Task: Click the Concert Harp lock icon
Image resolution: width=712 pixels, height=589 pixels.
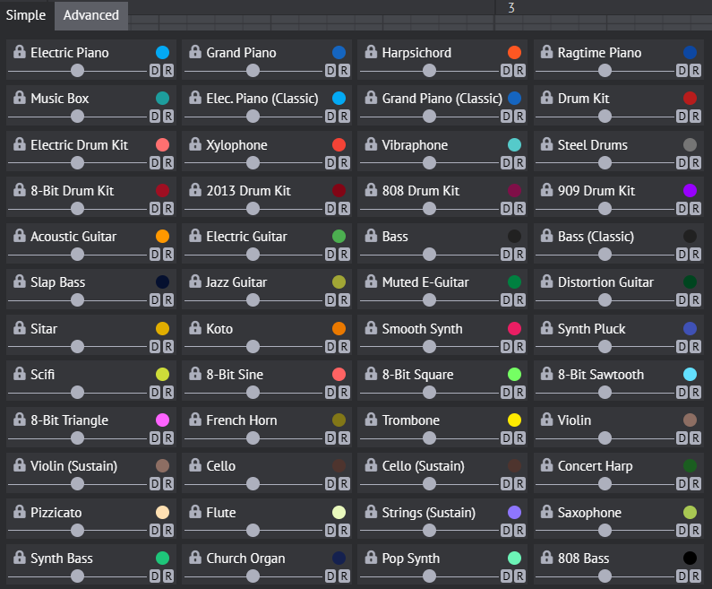Action: click(x=546, y=465)
